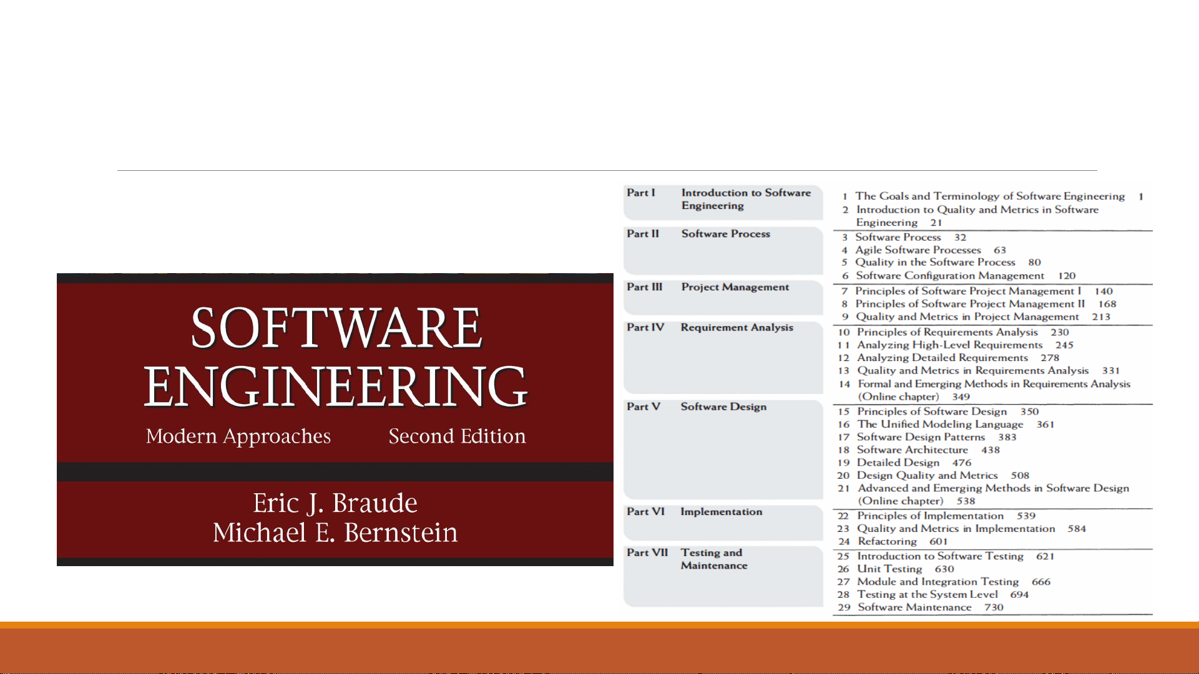The image size is (1199, 674).
Task: Select Part IV Requirement Analysis row
Action: 723,328
